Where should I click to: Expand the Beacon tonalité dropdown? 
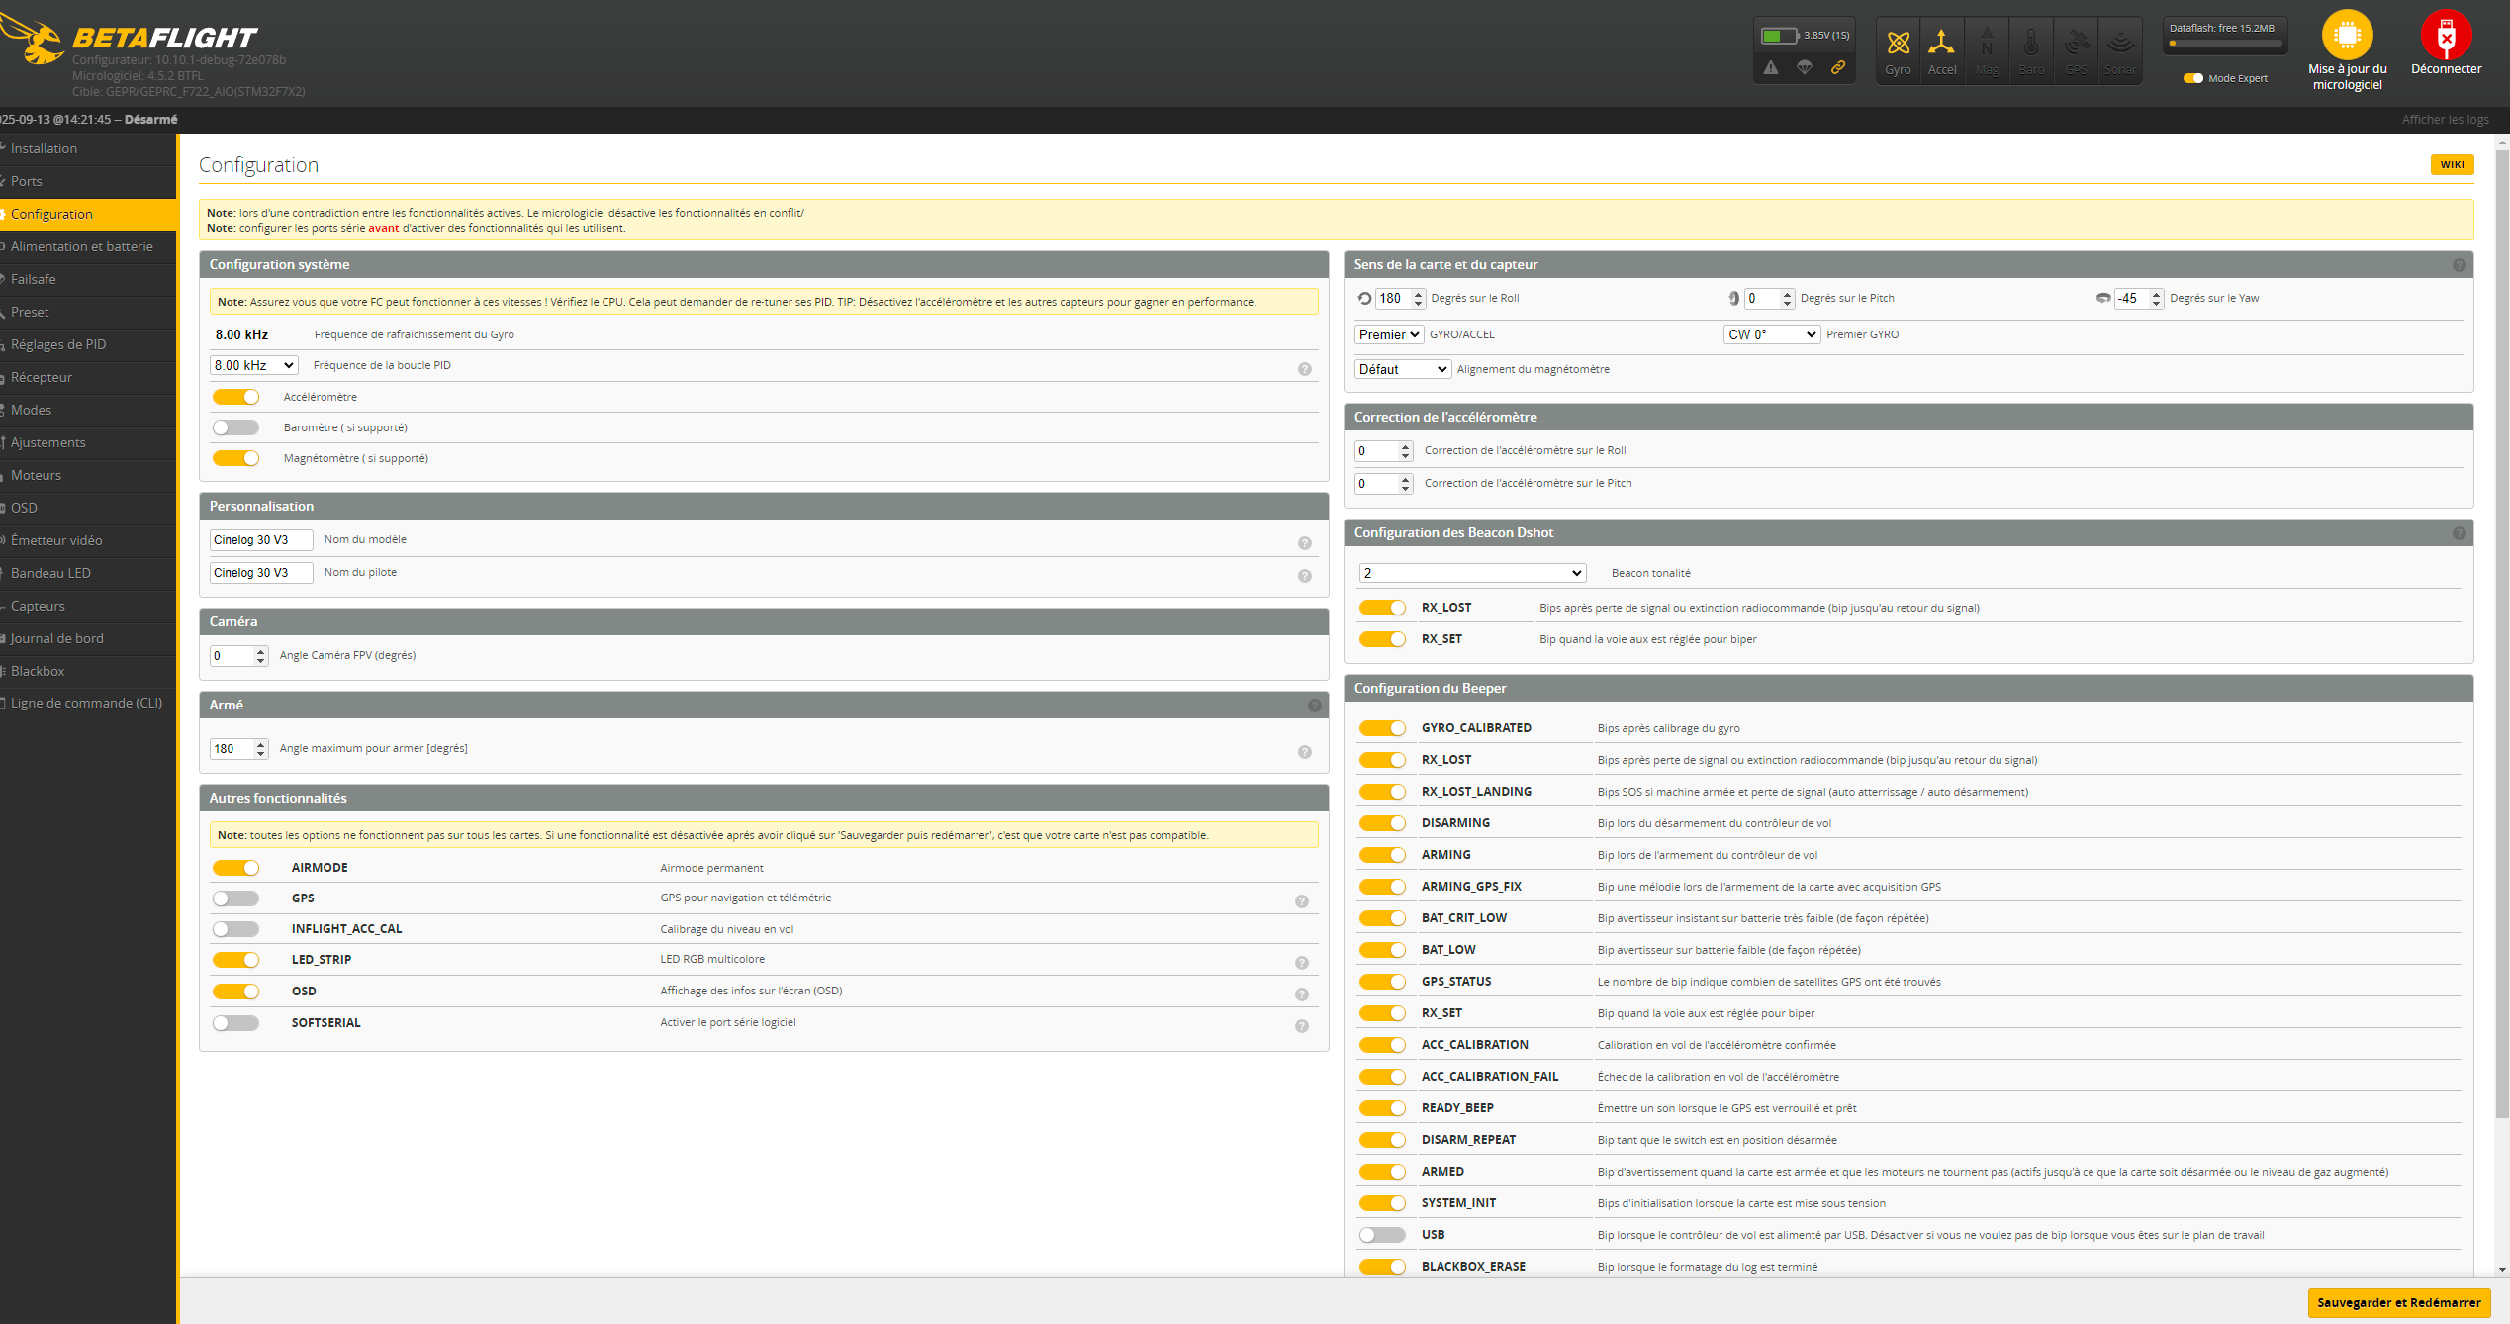click(1472, 573)
